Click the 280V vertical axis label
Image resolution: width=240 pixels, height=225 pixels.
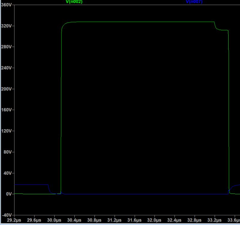coord(6,47)
